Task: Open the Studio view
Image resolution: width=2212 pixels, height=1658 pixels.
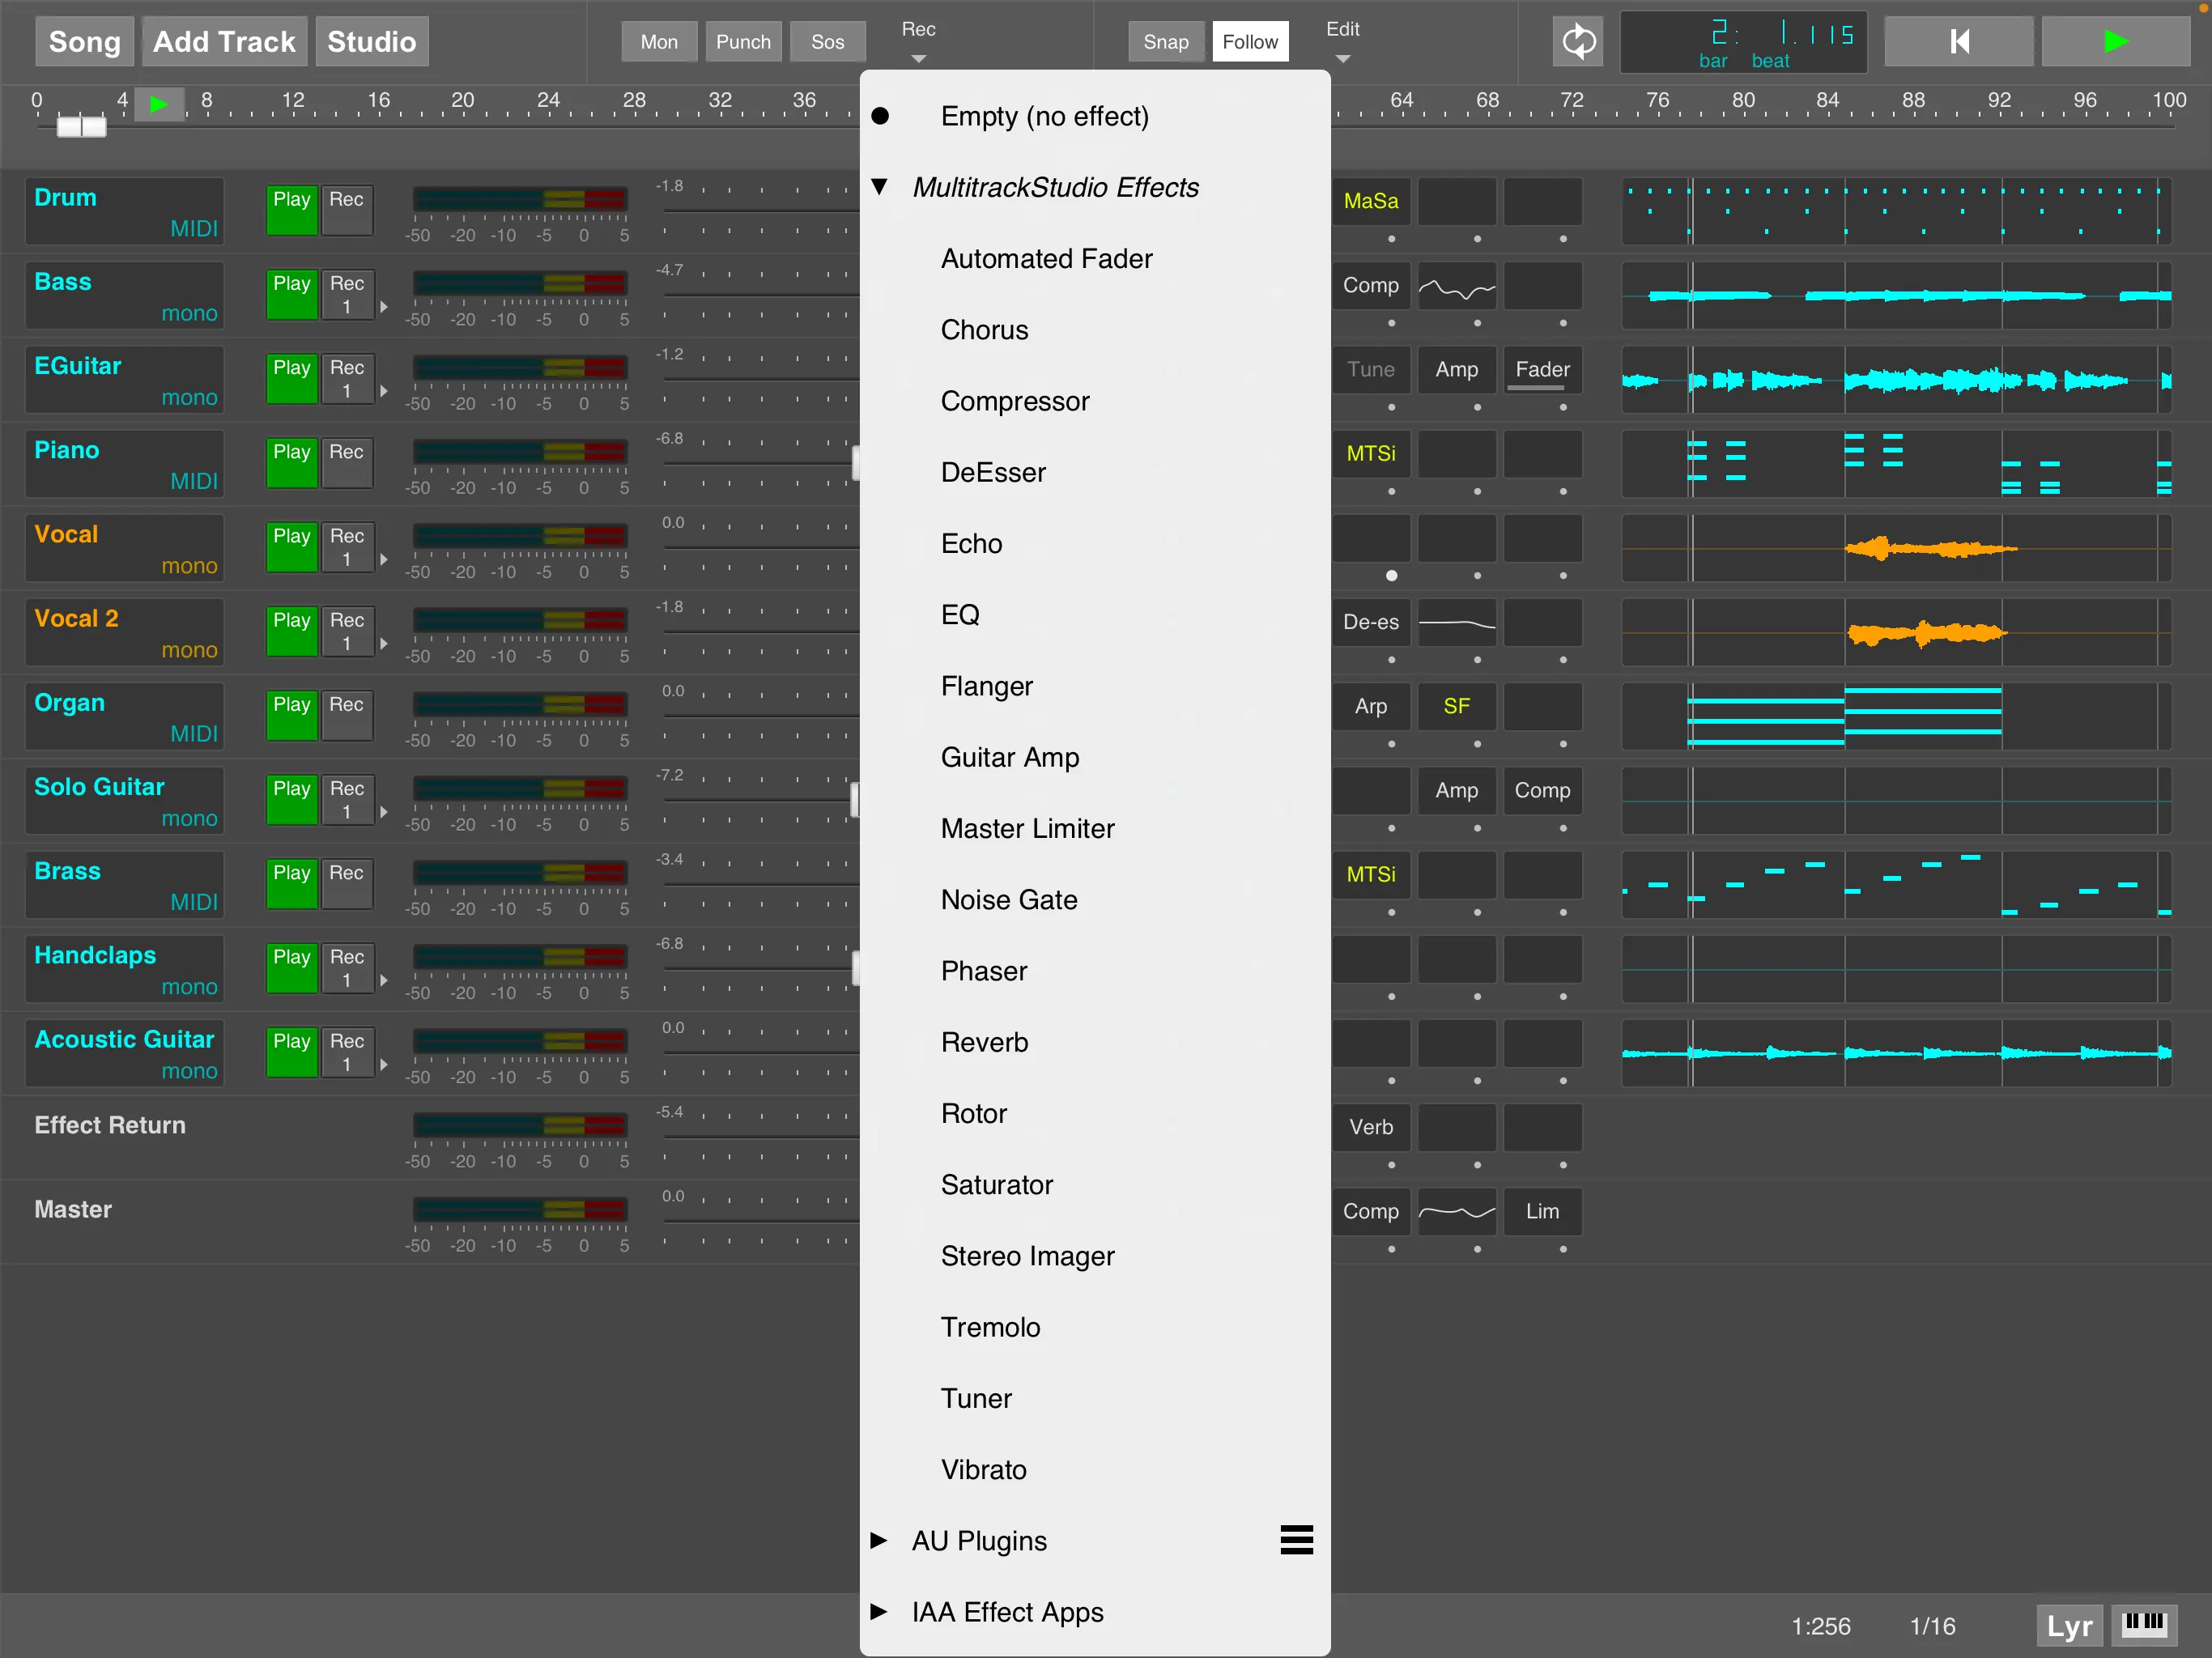Action: tap(371, 41)
